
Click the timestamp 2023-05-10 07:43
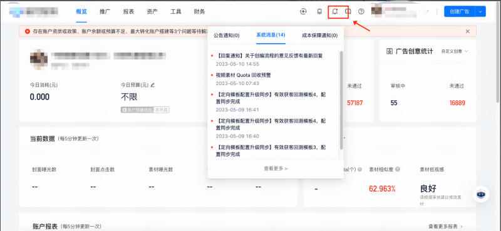(237, 83)
